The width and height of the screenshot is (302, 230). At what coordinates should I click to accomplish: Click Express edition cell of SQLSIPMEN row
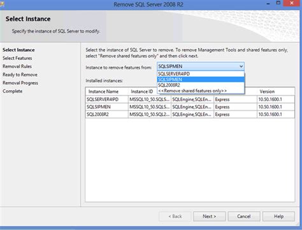click(x=235, y=107)
